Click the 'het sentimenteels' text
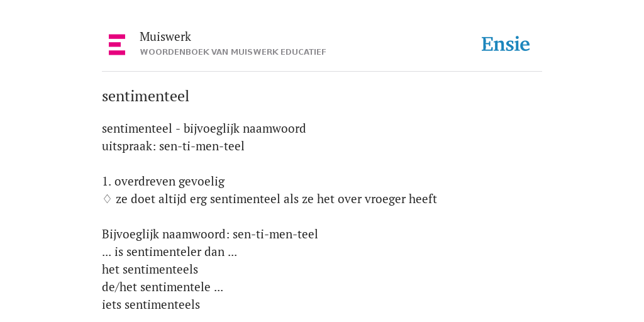This screenshot has width=644, height=322. 150,269
